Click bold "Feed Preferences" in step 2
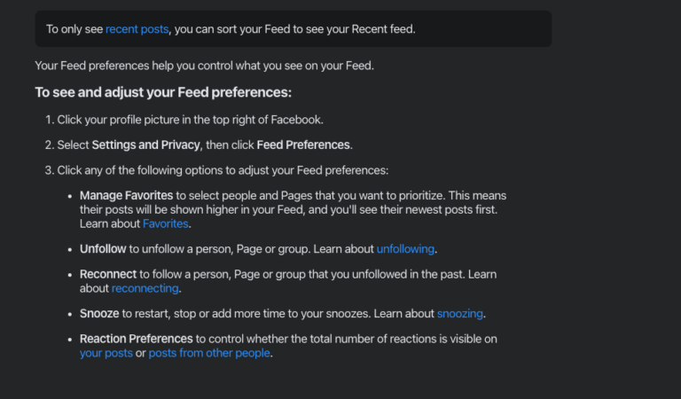 (x=303, y=145)
